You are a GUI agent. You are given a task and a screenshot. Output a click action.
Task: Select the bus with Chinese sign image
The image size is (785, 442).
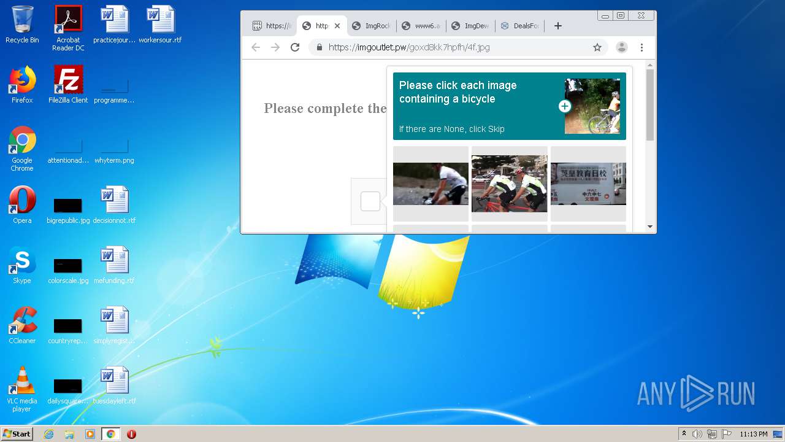588,184
